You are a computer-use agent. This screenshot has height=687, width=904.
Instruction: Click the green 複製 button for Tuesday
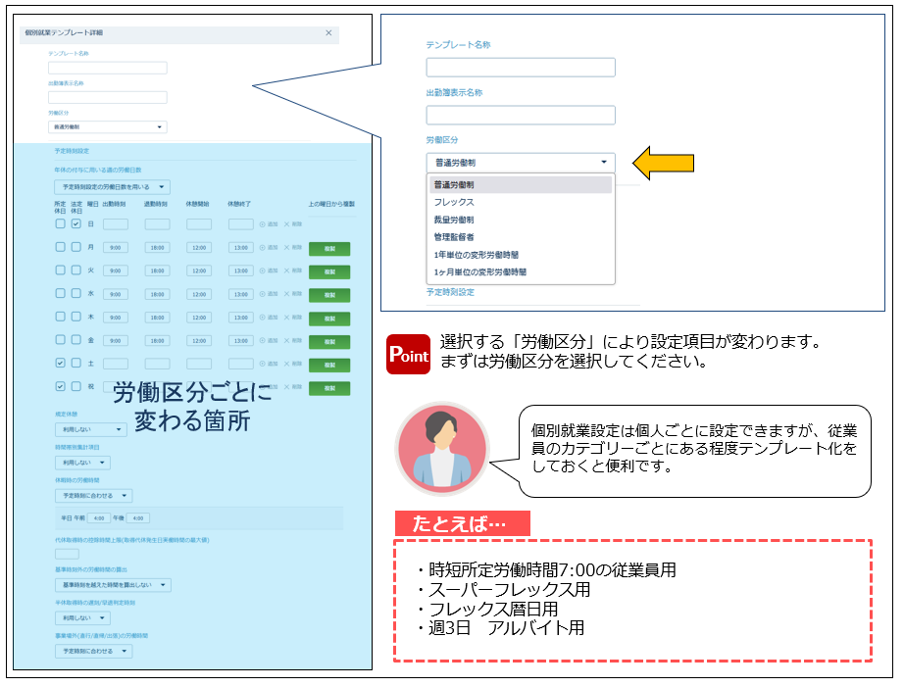[329, 271]
